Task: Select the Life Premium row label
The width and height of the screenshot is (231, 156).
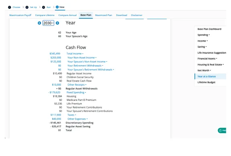Action: 74,104
